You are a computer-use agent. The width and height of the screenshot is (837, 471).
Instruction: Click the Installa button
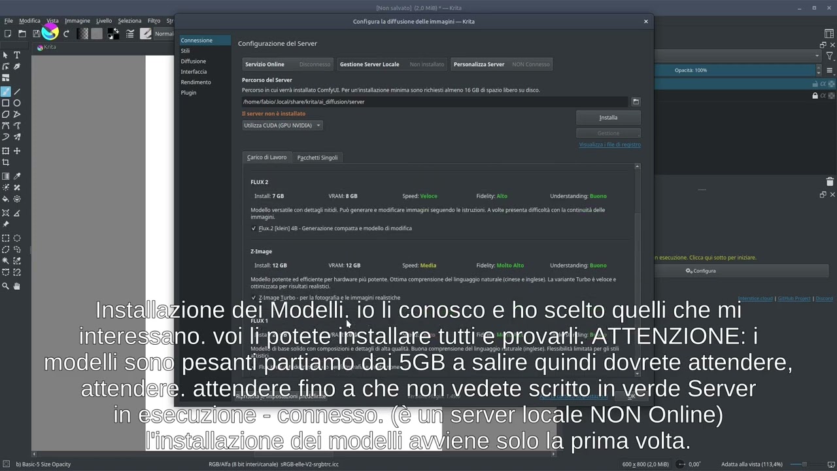(x=608, y=118)
